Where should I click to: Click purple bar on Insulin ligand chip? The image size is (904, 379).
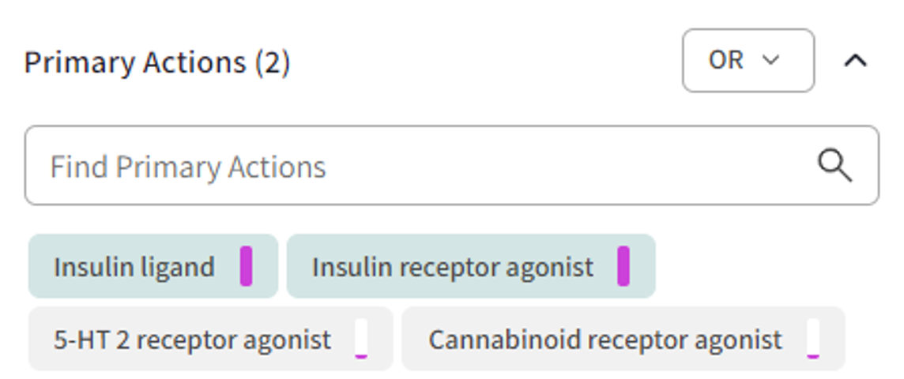coord(246,266)
